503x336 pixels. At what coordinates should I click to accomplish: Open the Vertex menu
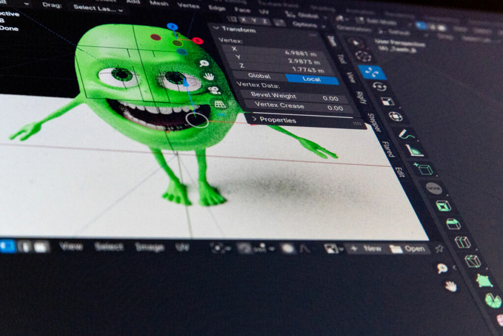pos(188,5)
